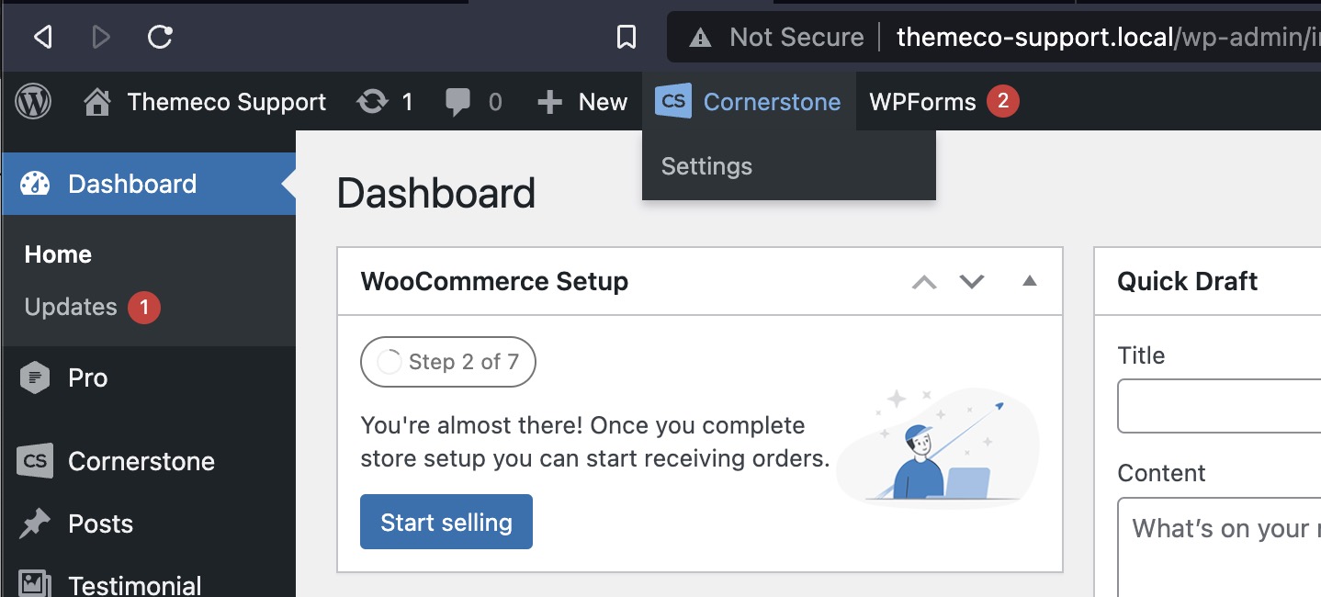The width and height of the screenshot is (1321, 597).
Task: Click the Posts pin icon in sidebar
Action: click(x=35, y=524)
